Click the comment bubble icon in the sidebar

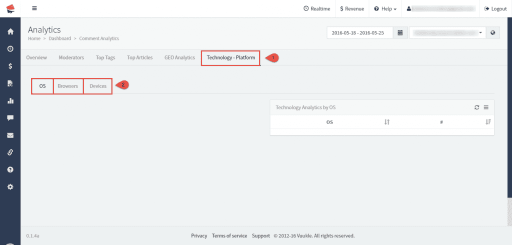[10, 118]
